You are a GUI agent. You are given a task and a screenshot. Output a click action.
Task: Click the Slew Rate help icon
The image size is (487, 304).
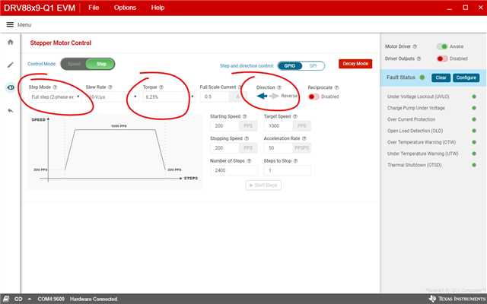[110, 87]
